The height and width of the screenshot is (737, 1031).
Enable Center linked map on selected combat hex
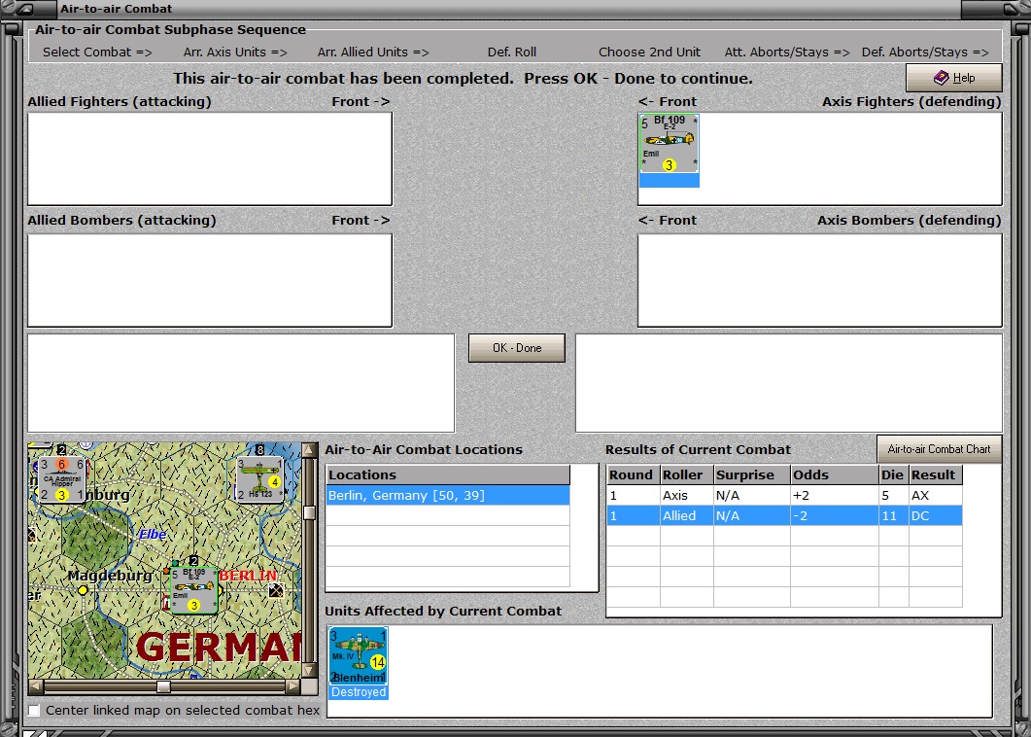[x=34, y=711]
